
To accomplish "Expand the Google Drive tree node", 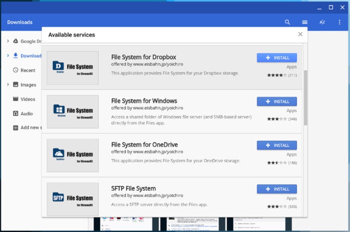I will tap(8, 41).
